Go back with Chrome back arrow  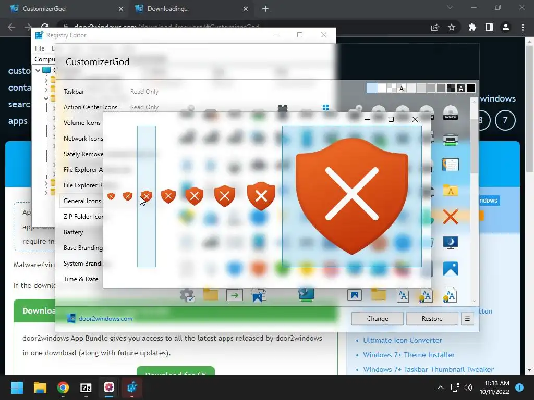pyautogui.click(x=11, y=27)
